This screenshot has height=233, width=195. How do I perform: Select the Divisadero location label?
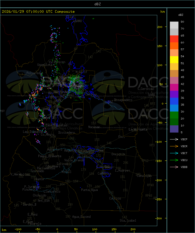[x=67, y=133]
